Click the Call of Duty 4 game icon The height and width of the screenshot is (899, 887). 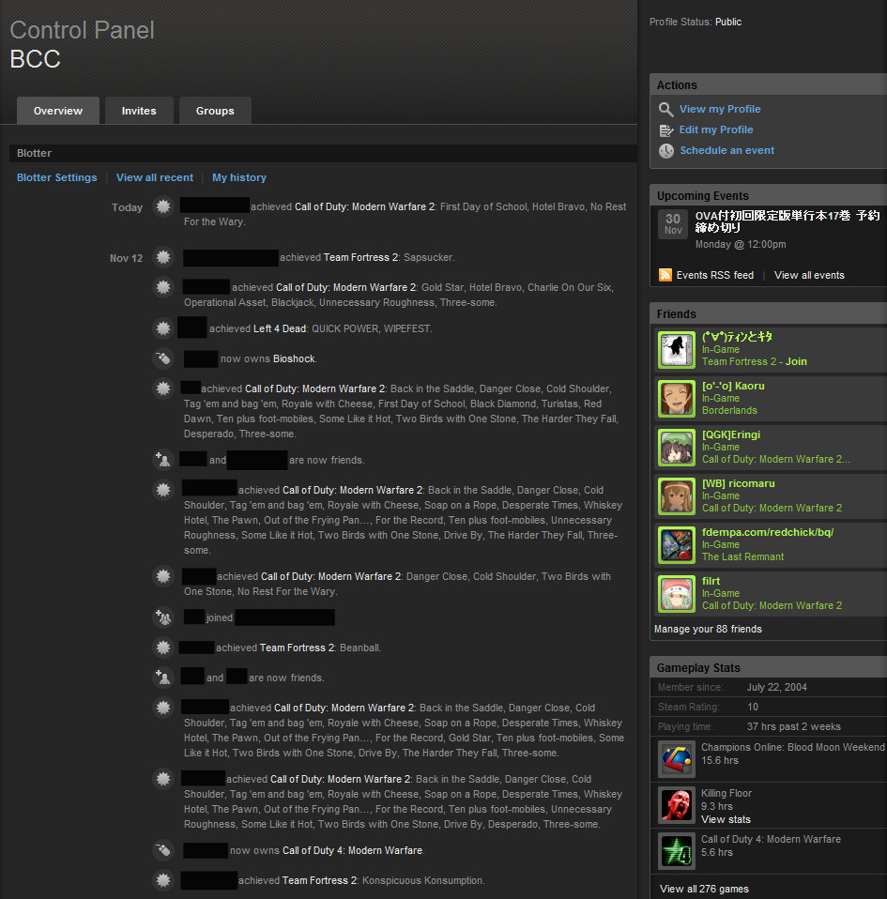coord(677,851)
